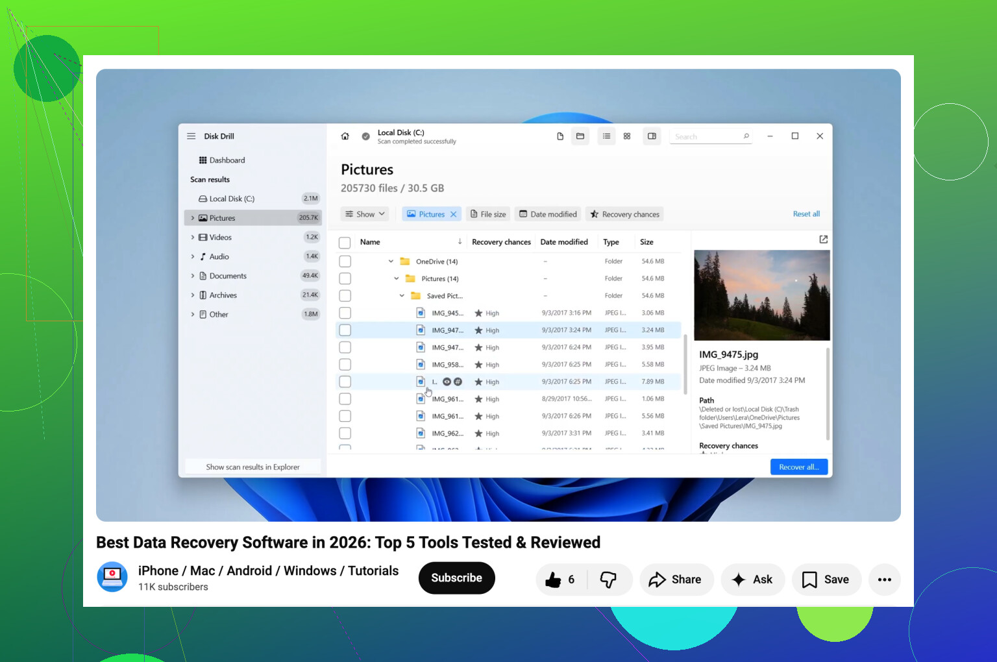Click Recover all button
Viewport: 997px width, 662px height.
point(799,467)
